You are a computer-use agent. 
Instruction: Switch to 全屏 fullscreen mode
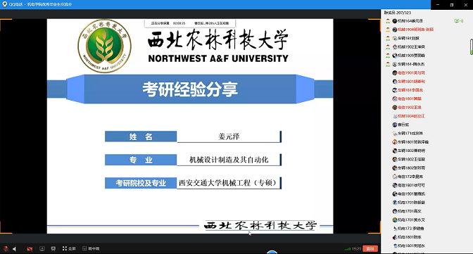point(69,248)
